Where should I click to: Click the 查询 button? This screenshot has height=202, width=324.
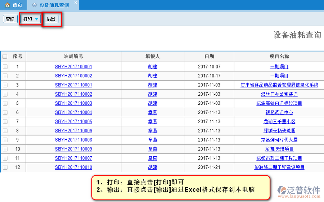(10, 19)
